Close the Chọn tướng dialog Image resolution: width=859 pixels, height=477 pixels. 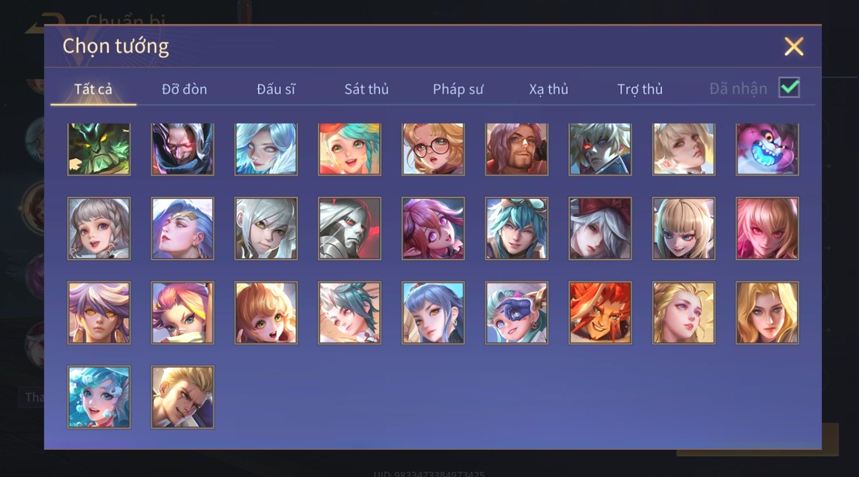click(x=793, y=46)
